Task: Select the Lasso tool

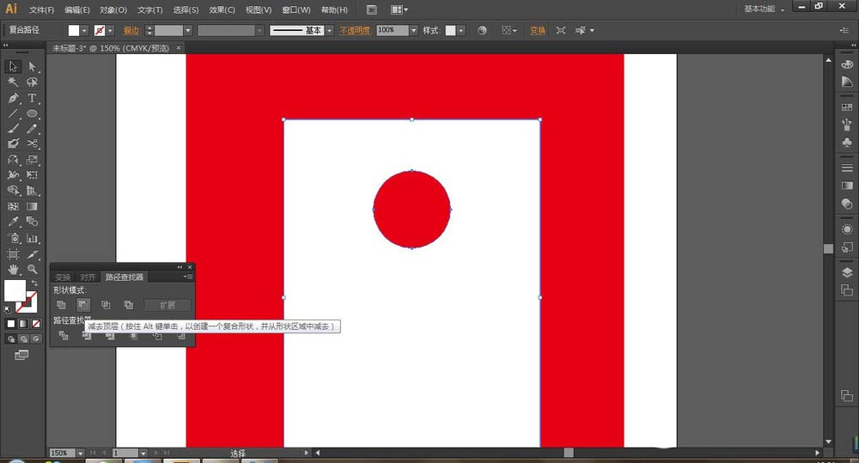Action: [x=33, y=82]
